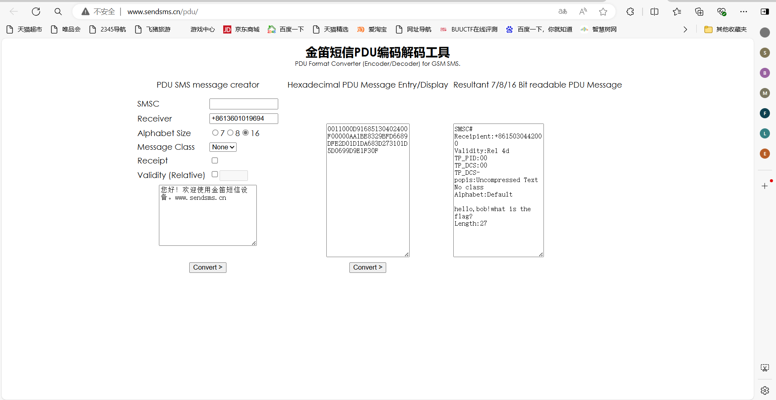Select alphabet size 7 radio button
This screenshot has width=776, height=400.
point(215,133)
